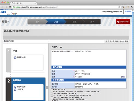The width and height of the screenshot is (134, 101).
Task: Click the 備品購入申請 title field
Action: click(x=27, y=41)
